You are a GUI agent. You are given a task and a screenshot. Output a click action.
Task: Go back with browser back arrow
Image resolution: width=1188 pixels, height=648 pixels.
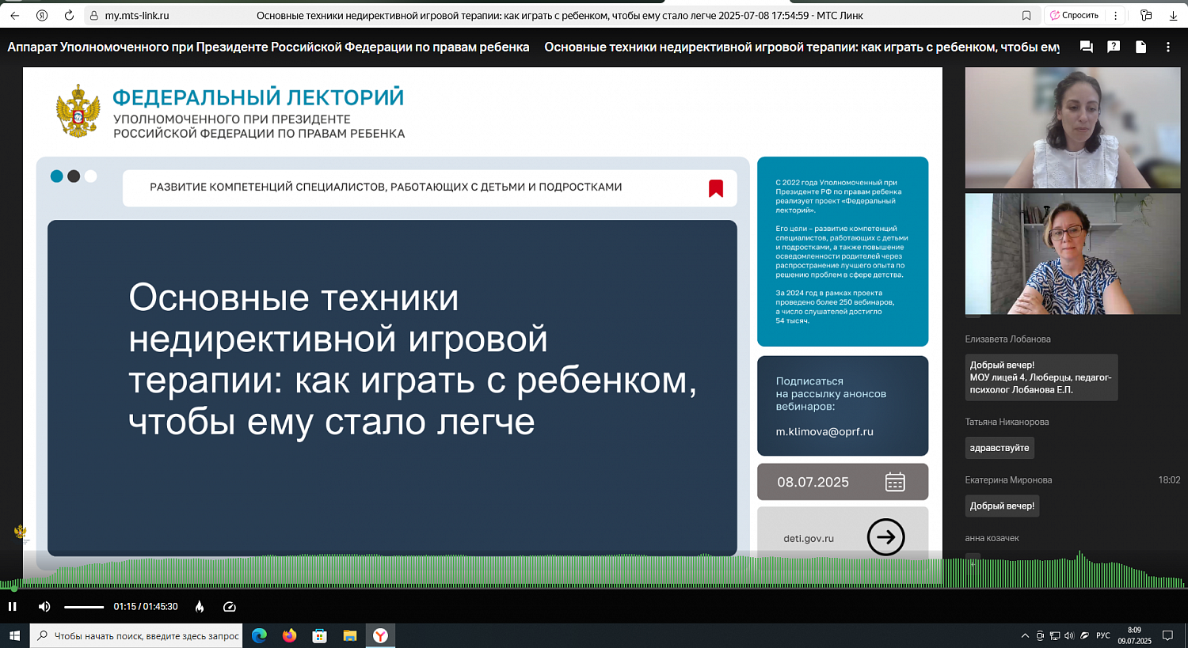14,15
